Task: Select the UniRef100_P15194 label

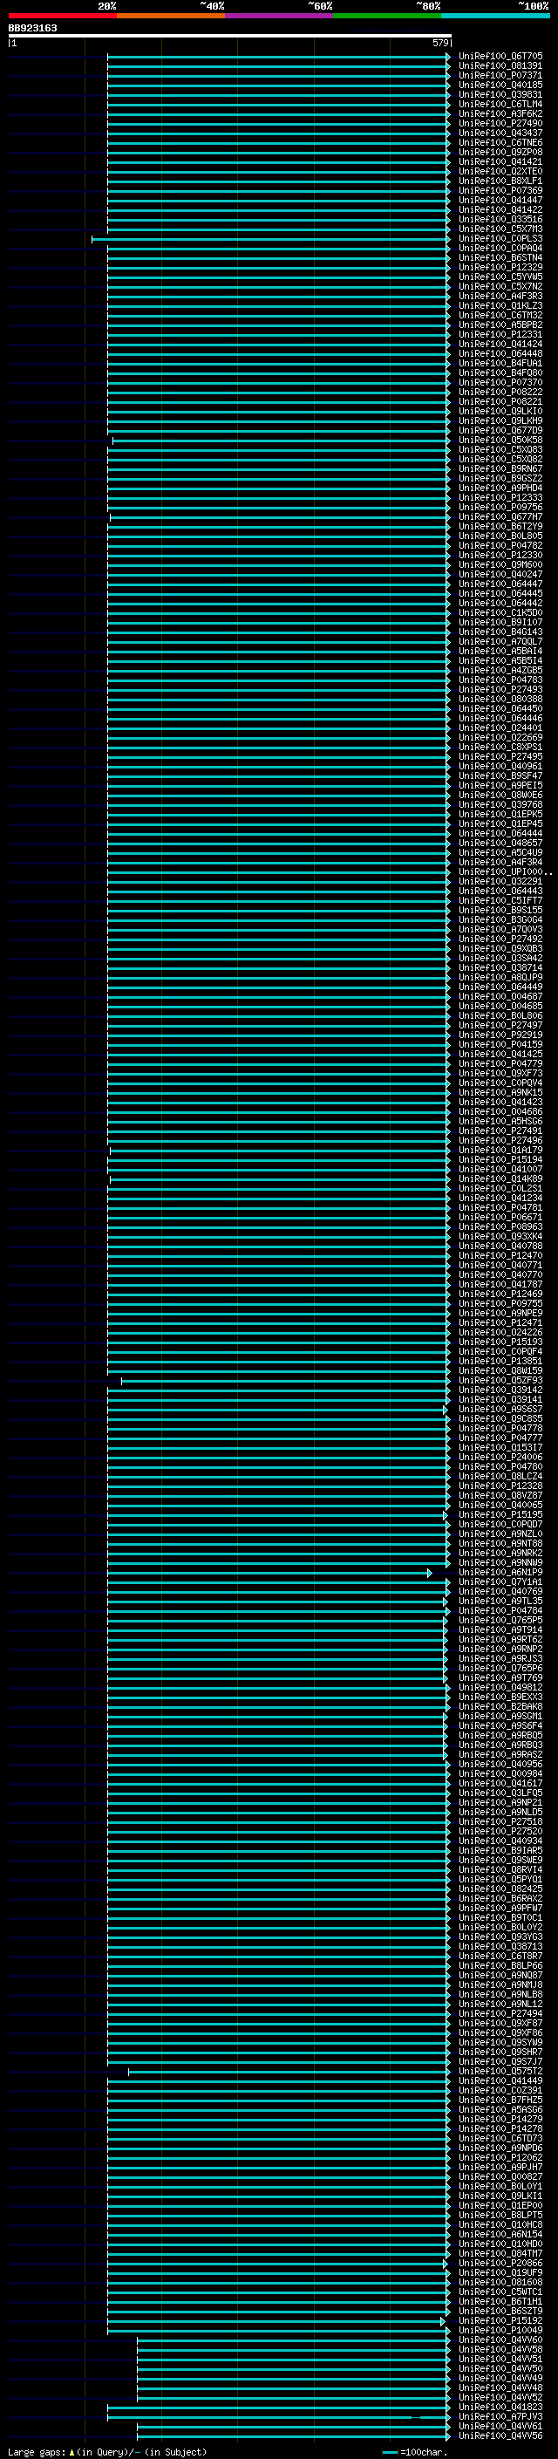Action: click(x=500, y=1159)
